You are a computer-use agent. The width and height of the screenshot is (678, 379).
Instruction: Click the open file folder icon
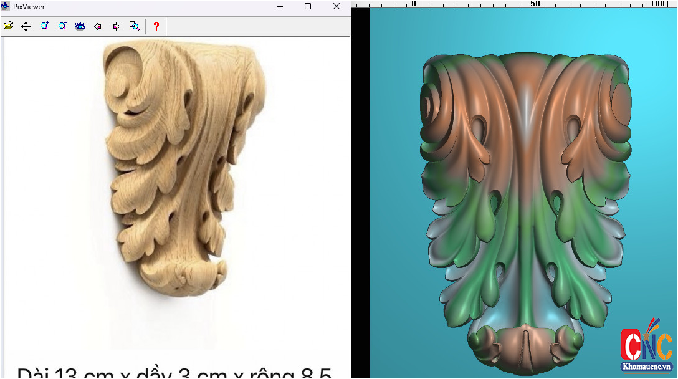pos(8,26)
